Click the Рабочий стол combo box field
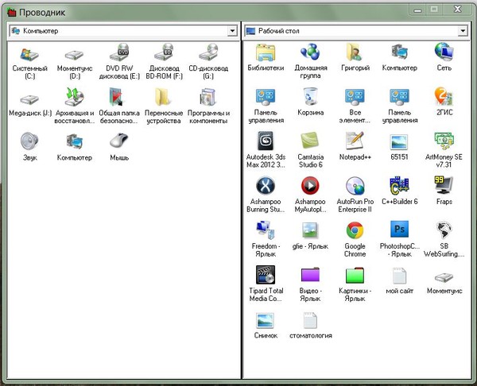The width and height of the screenshot is (477, 386). click(350, 30)
